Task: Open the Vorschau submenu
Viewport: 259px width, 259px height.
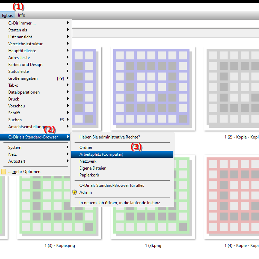Action: (36, 106)
